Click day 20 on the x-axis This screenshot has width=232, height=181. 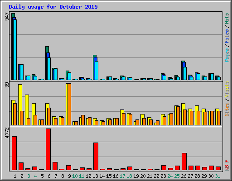(143, 176)
